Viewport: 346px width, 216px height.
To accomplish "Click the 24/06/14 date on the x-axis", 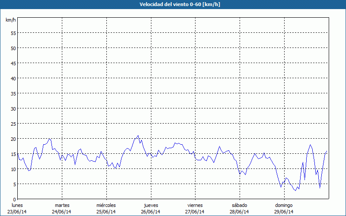I will coord(62,212).
